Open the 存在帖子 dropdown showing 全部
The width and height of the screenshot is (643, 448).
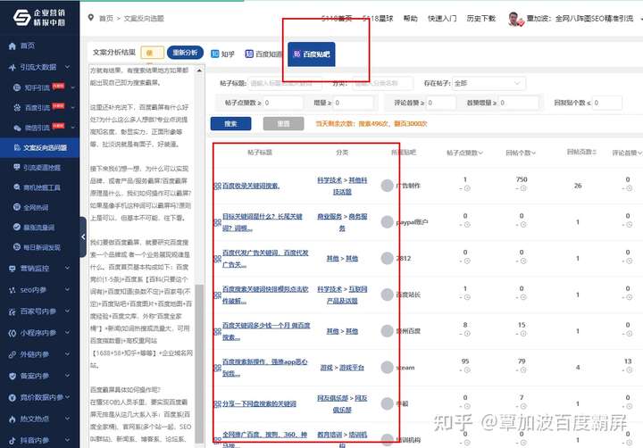[489, 83]
